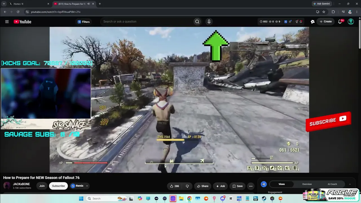The height and width of the screenshot is (203, 361).
Task: Click the Create button
Action: (326, 22)
